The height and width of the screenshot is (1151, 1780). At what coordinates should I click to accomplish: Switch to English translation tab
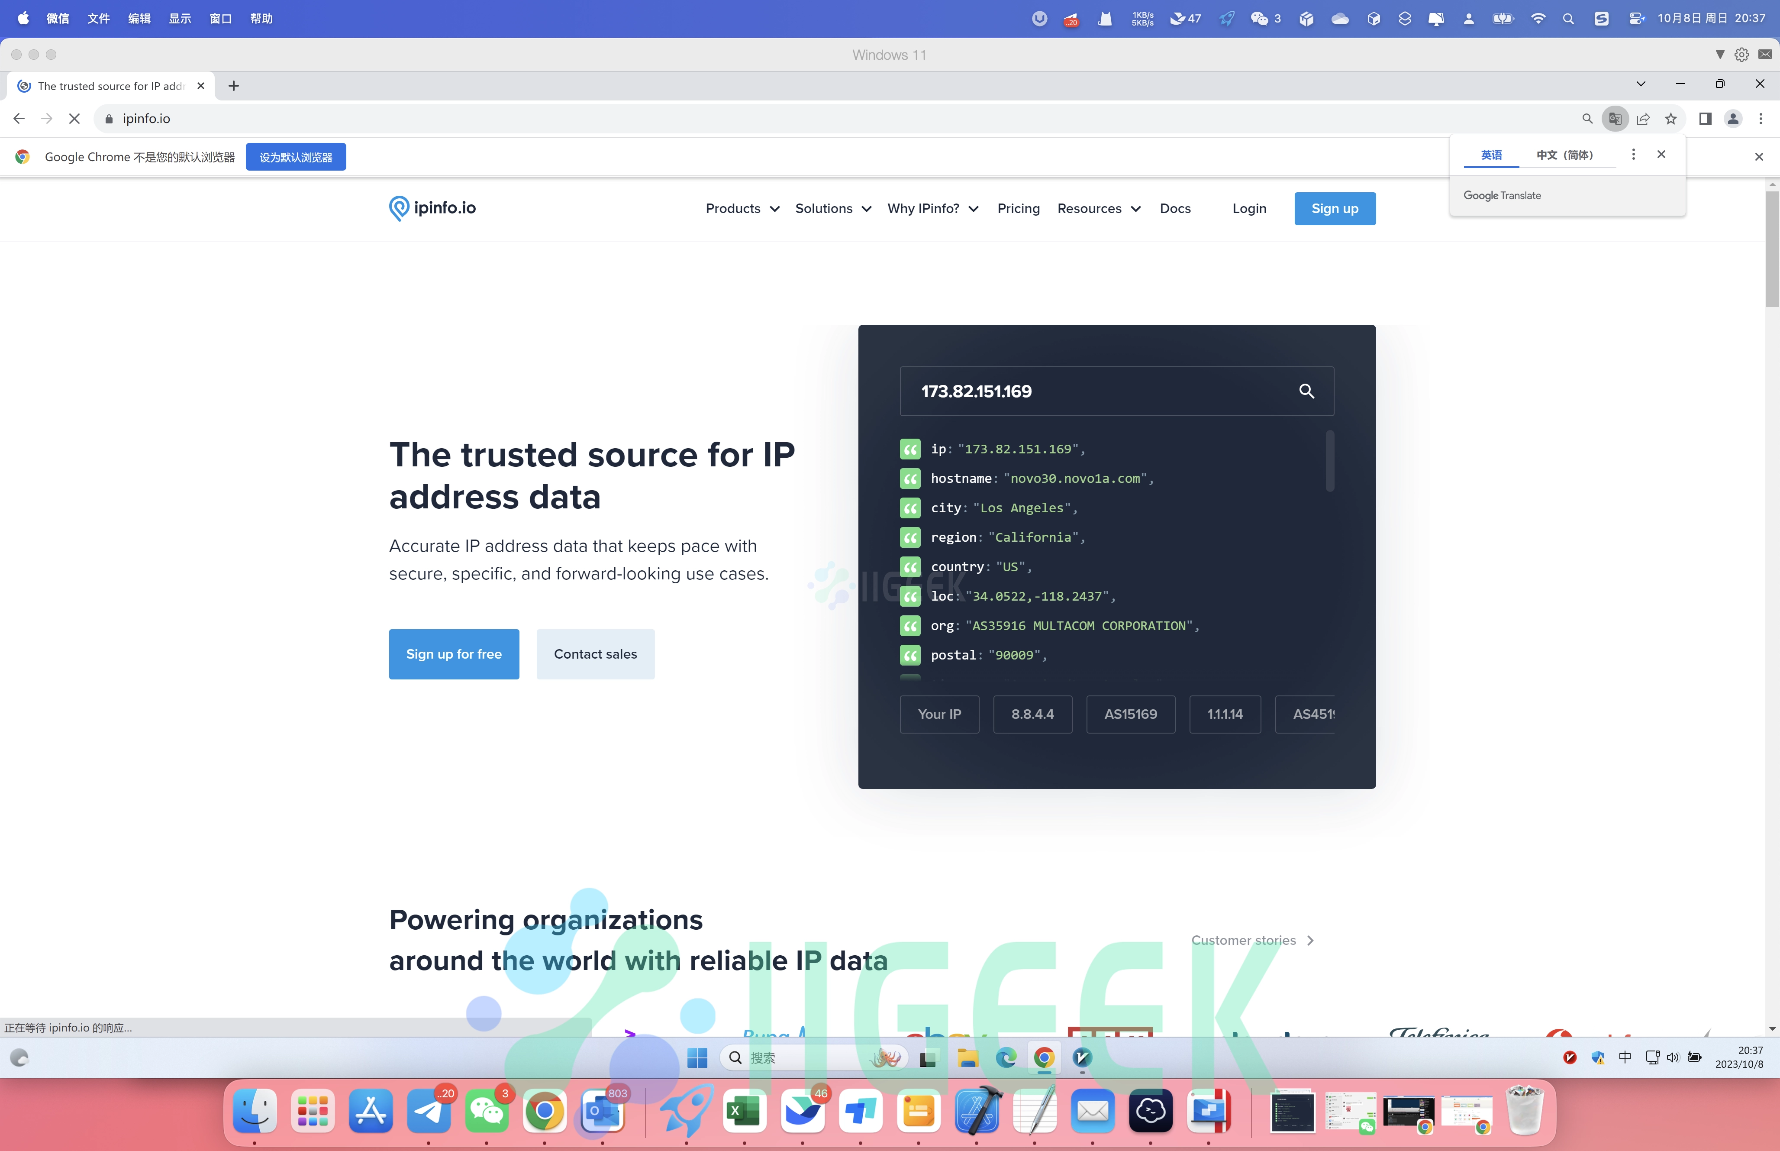1492,155
